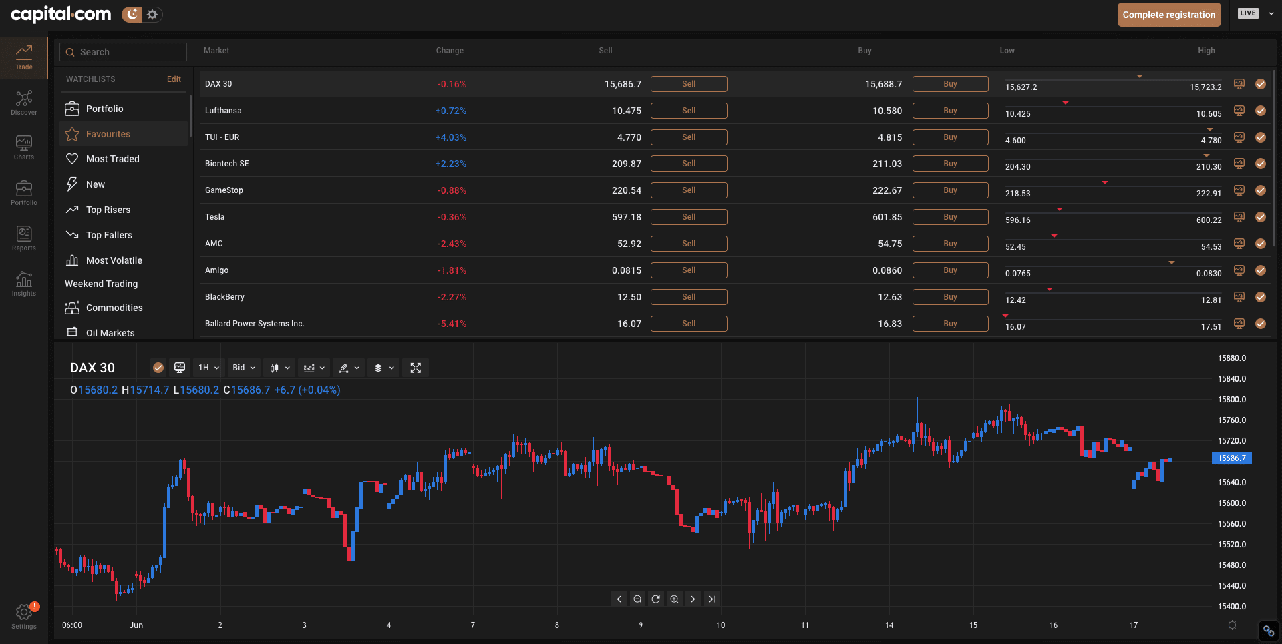Toggle favourite checkmark for DAX 30 row
This screenshot has height=644, width=1282.
pyautogui.click(x=1261, y=84)
